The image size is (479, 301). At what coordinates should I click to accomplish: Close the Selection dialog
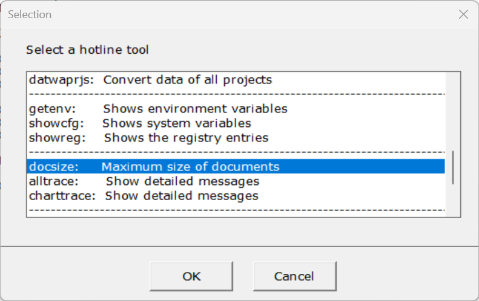(463, 15)
